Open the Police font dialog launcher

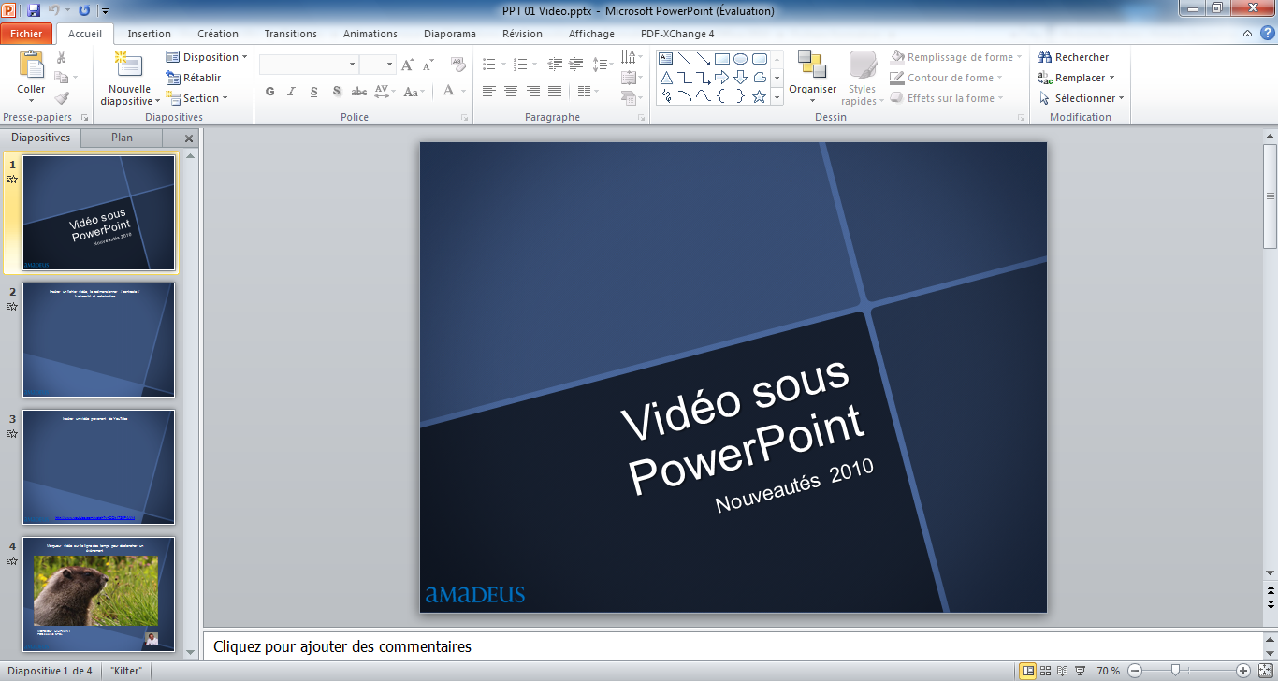click(465, 118)
